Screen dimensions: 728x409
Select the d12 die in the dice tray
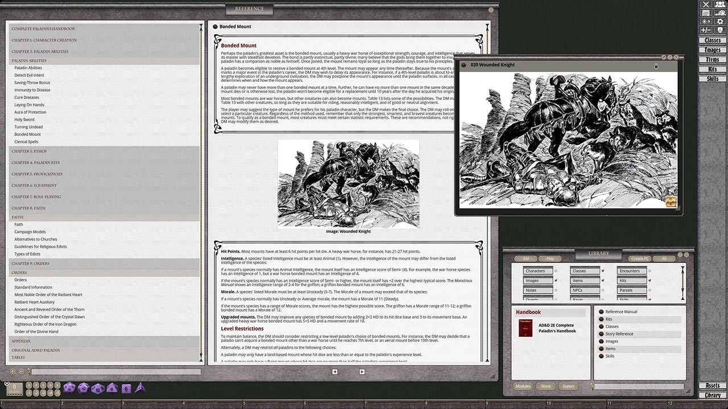(x=83, y=388)
